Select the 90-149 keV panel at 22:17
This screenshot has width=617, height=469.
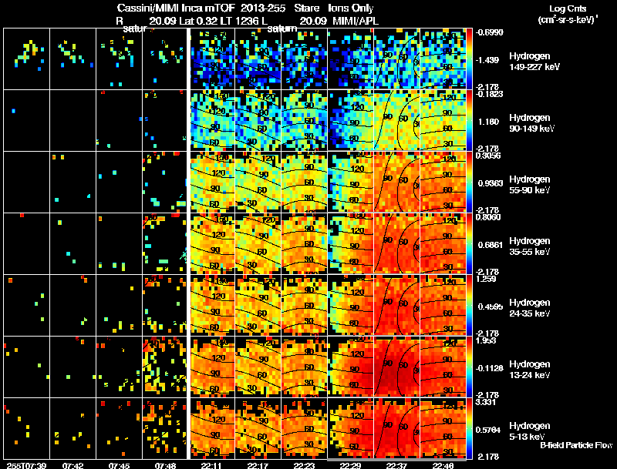[x=258, y=120]
